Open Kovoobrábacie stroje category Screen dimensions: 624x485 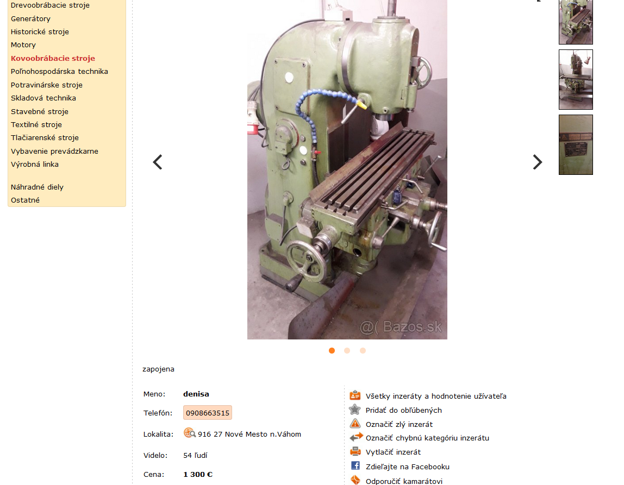pyautogui.click(x=53, y=58)
